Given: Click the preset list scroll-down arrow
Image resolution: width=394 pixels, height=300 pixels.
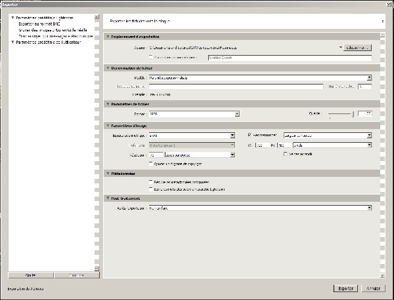Looking at the screenshot, I should point(97,269).
